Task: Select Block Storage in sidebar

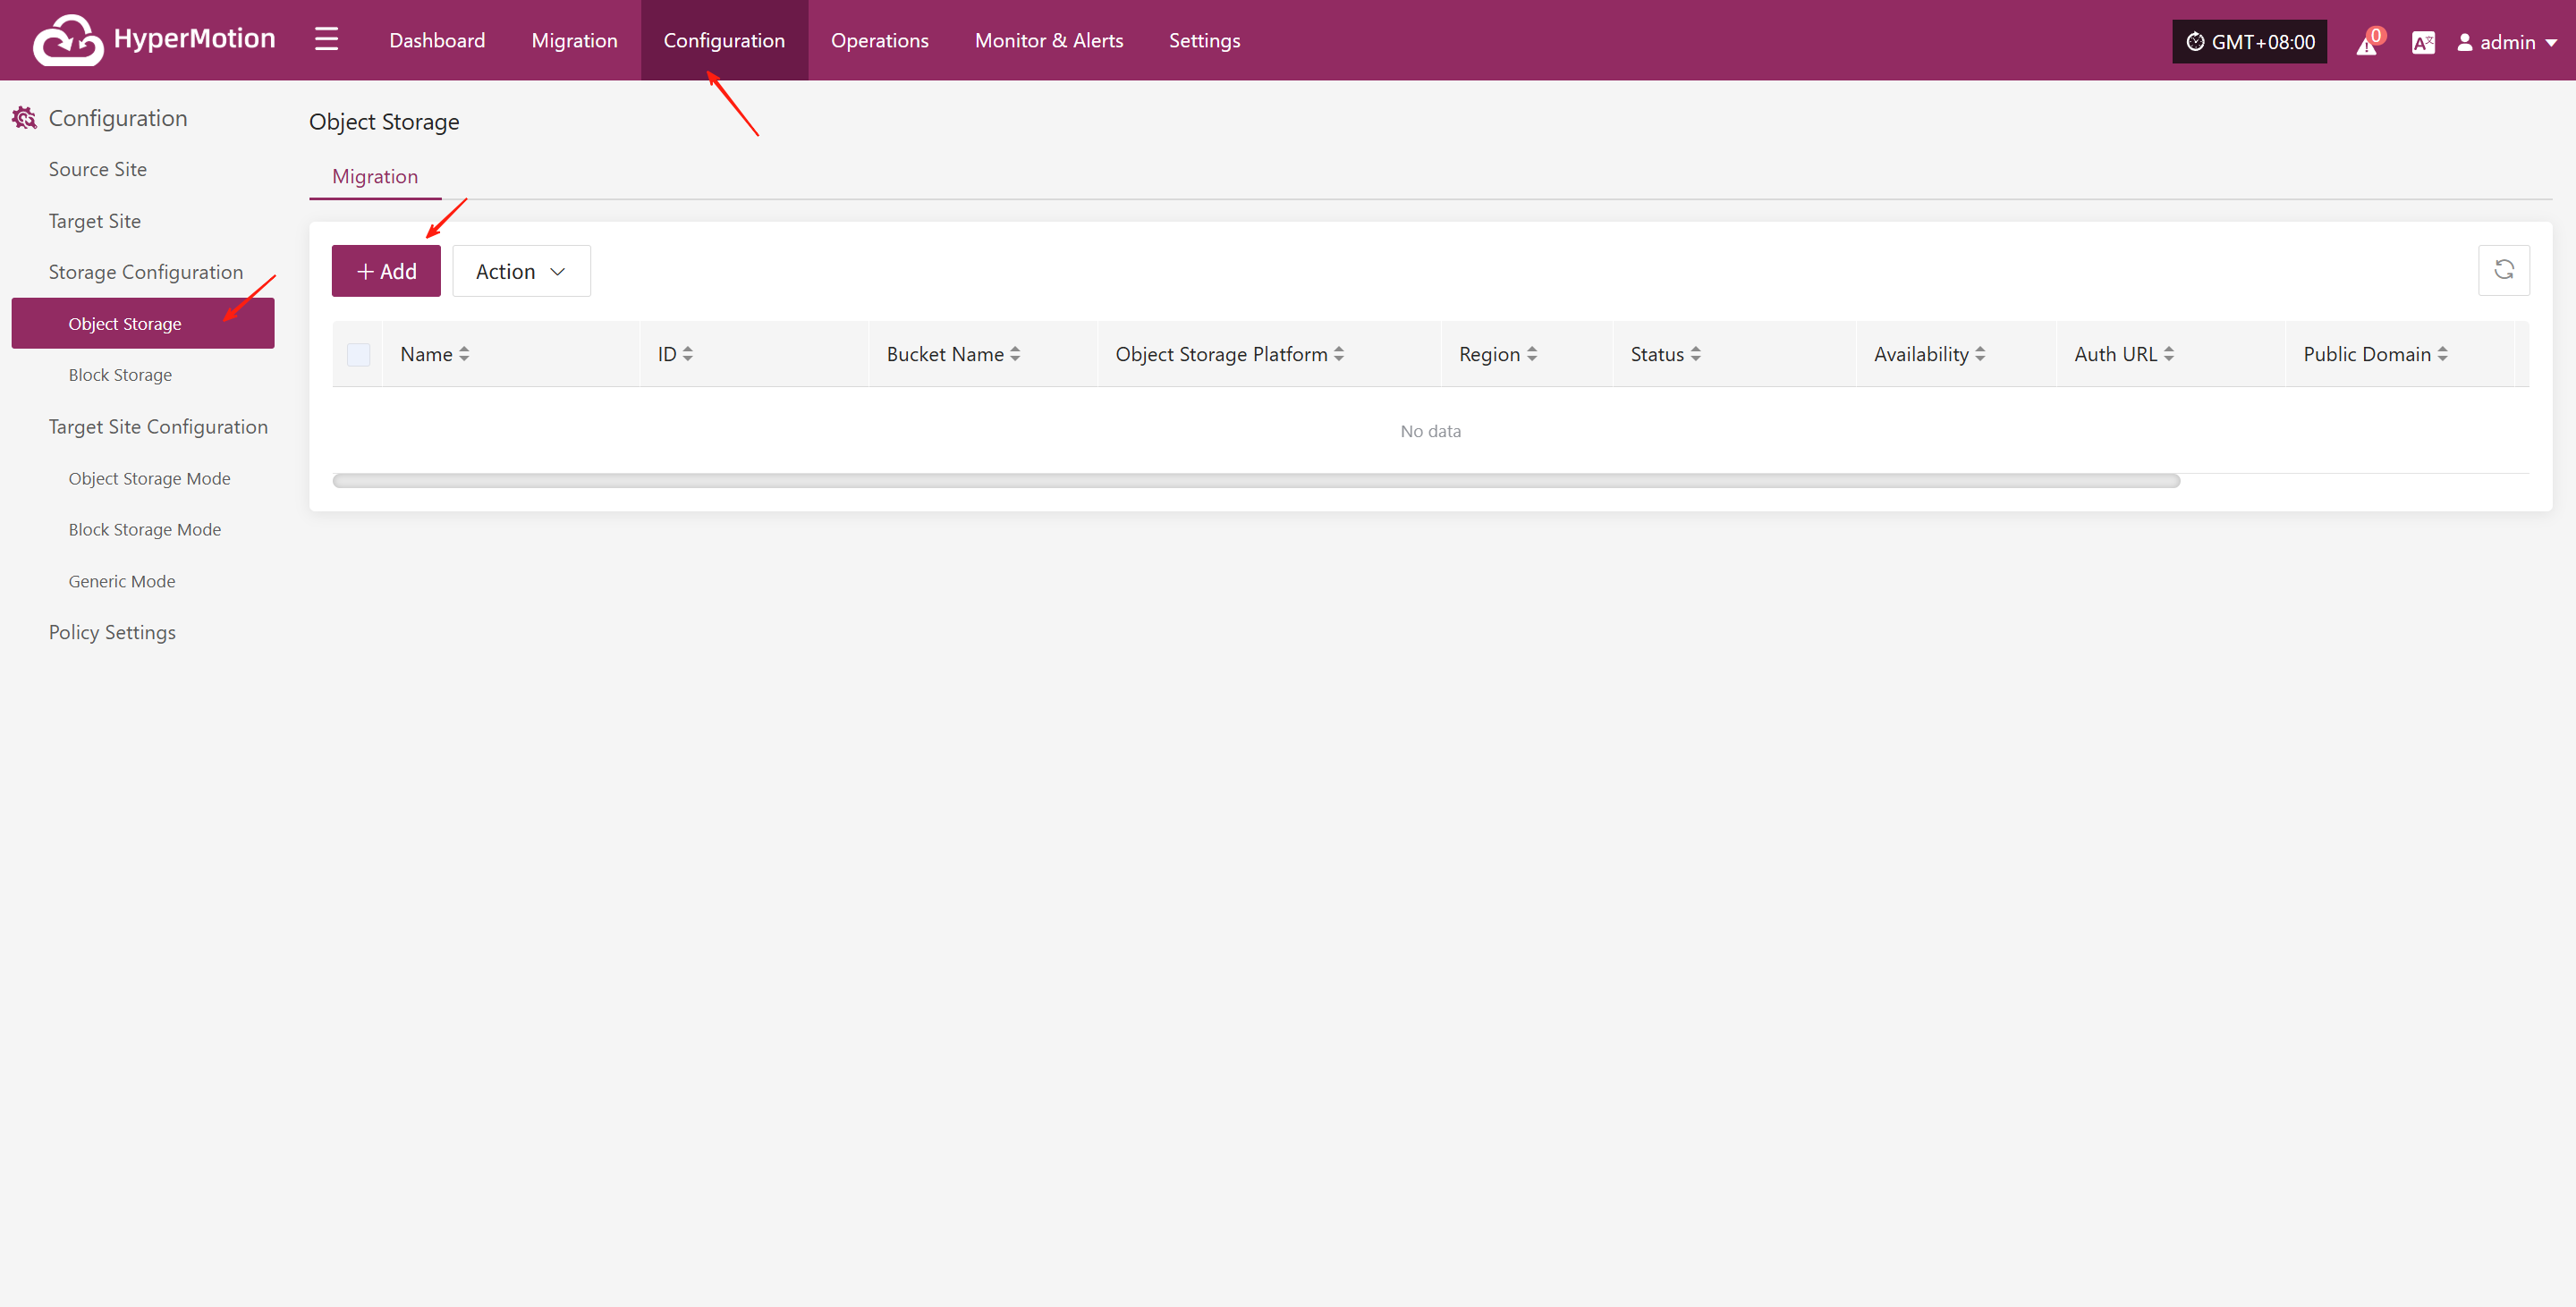Action: [120, 375]
